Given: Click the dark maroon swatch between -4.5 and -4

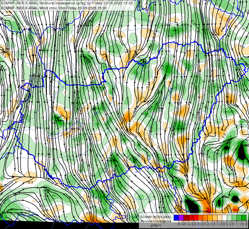Looking at the screenshot, I should pos(186,218).
